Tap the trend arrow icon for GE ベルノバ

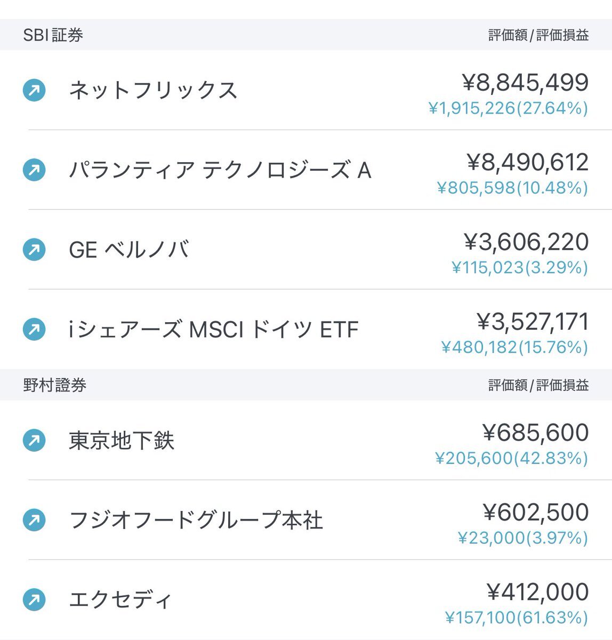(x=34, y=250)
